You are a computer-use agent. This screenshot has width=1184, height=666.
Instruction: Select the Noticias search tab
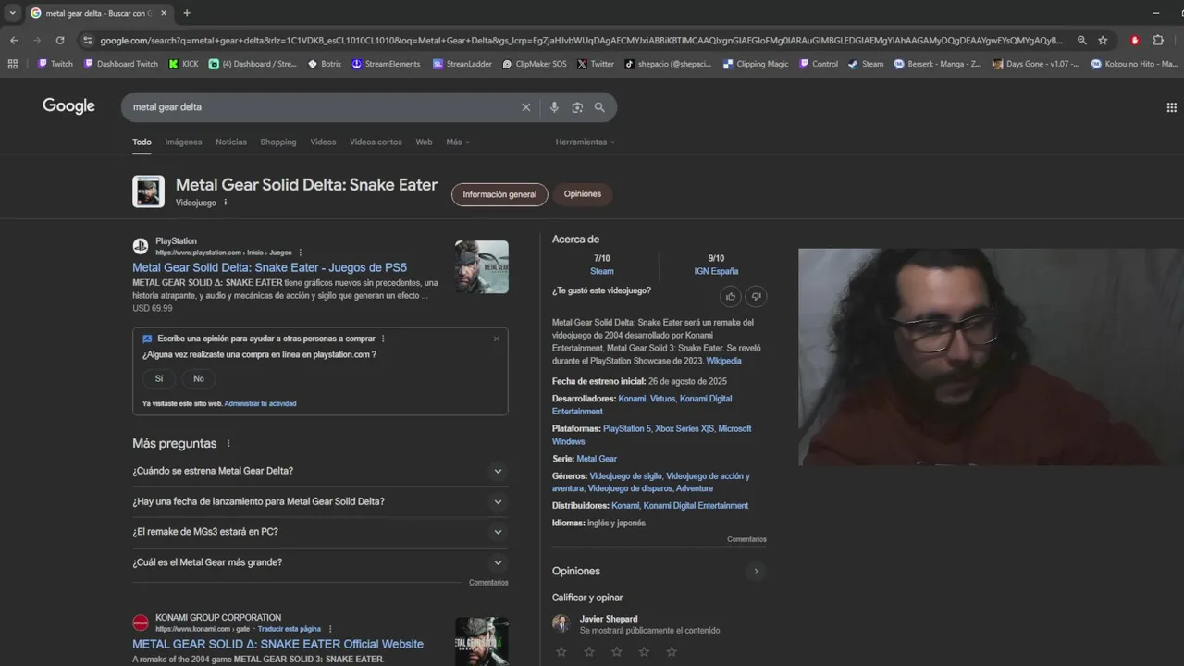[x=231, y=142]
